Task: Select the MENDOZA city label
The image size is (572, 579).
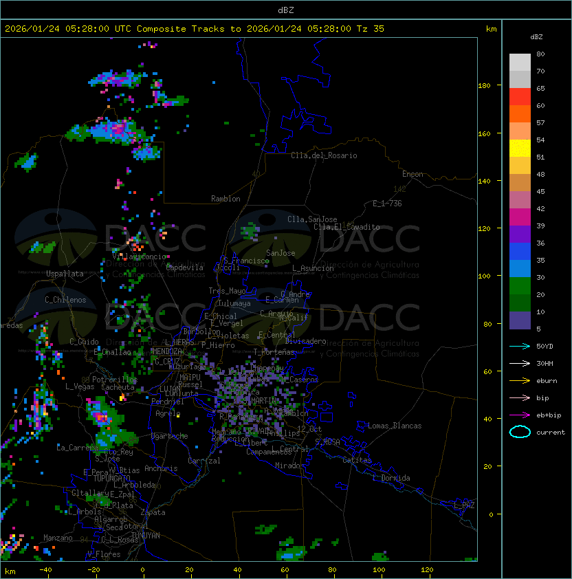Action: tap(167, 351)
